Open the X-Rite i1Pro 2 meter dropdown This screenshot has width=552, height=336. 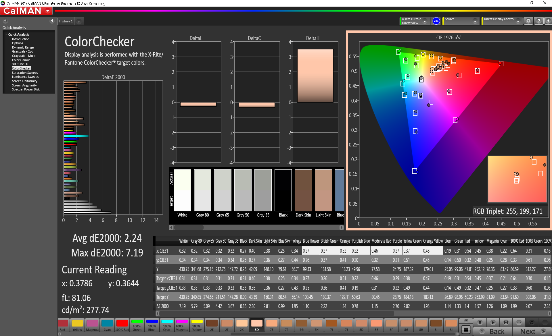[425, 21]
